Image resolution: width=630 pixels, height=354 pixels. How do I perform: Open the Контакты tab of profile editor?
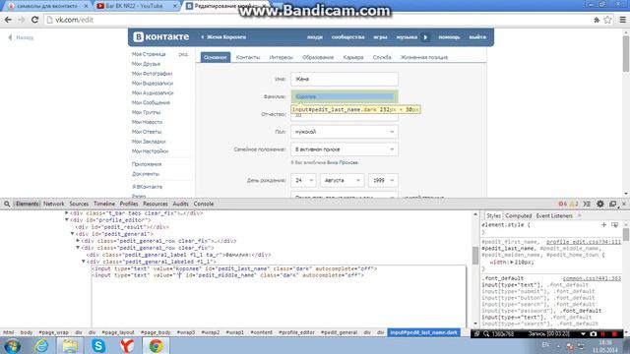coord(248,57)
